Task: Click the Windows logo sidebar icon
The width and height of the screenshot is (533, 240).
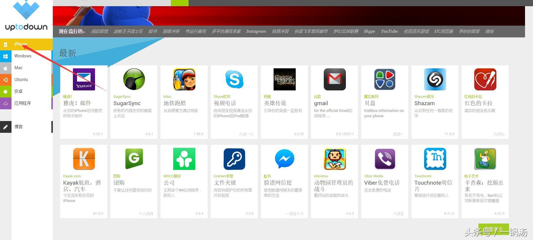Action: click(x=6, y=56)
